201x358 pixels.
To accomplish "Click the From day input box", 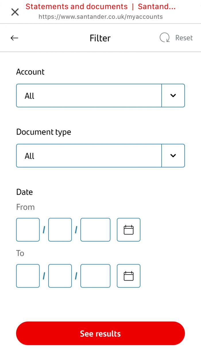I will 28,230.
